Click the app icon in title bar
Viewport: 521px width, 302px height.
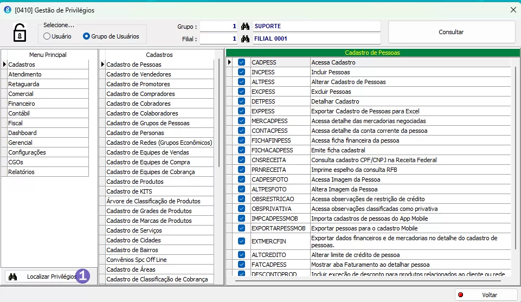pos(7,10)
